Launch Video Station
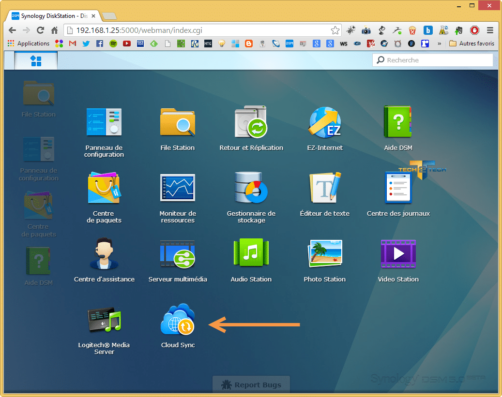Image resolution: width=502 pixels, height=397 pixels. click(398, 254)
